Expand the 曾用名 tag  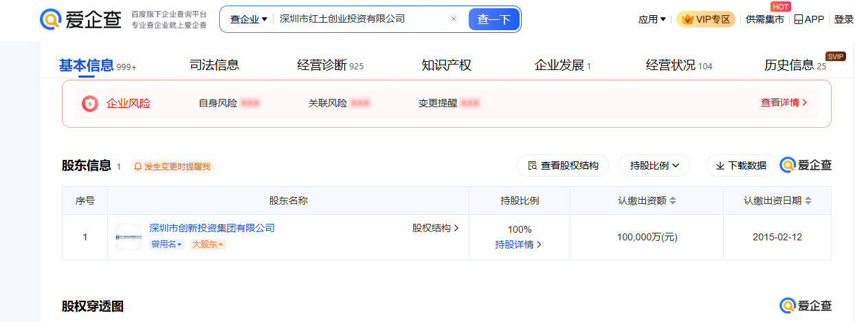(167, 244)
